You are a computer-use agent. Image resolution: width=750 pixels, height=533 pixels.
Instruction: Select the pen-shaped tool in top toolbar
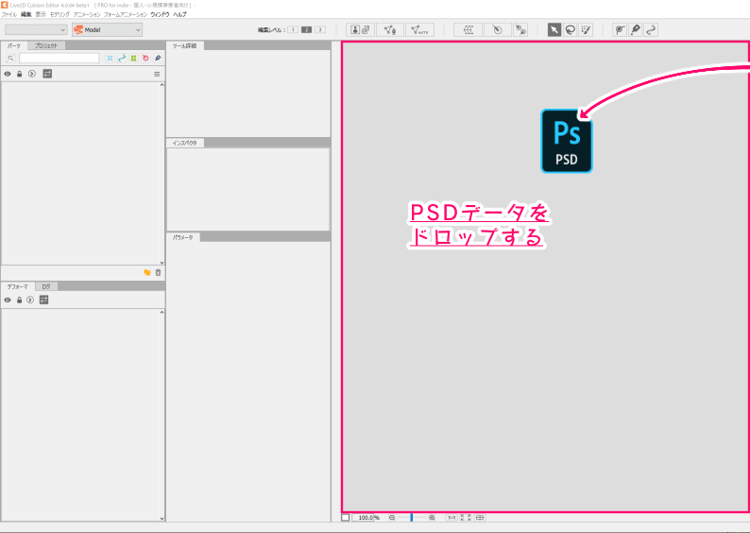(635, 29)
